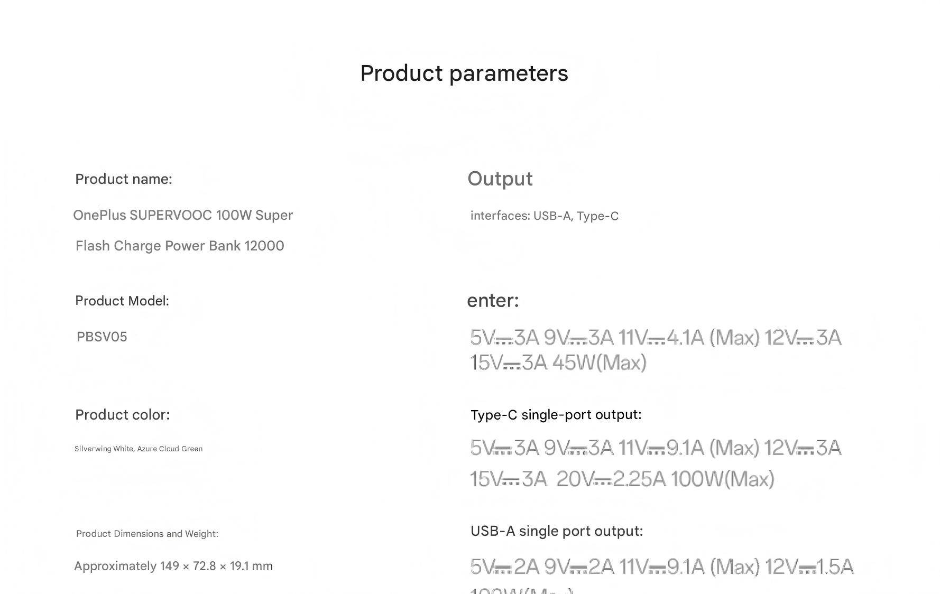
Task: Click the Type-C output line starting with 5V 3A
Action: point(656,448)
